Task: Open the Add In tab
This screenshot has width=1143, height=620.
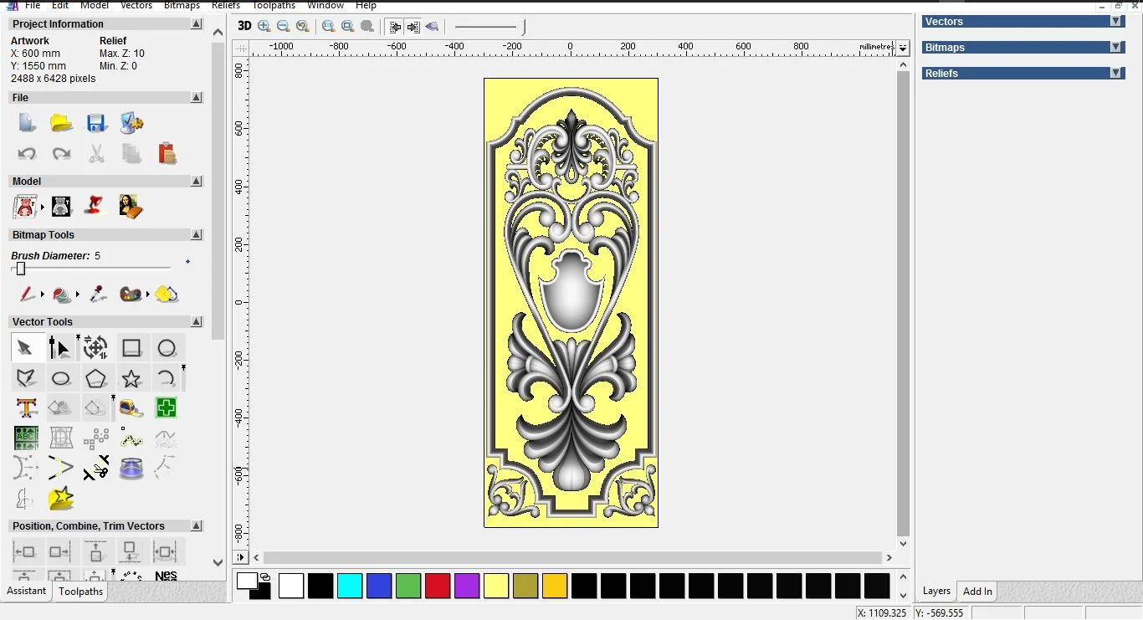Action: [977, 592]
